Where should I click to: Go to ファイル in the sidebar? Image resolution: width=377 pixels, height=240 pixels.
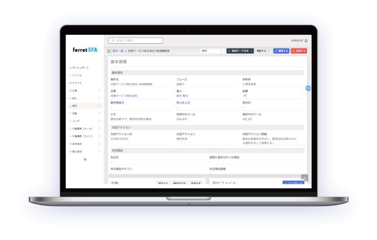[77, 75]
